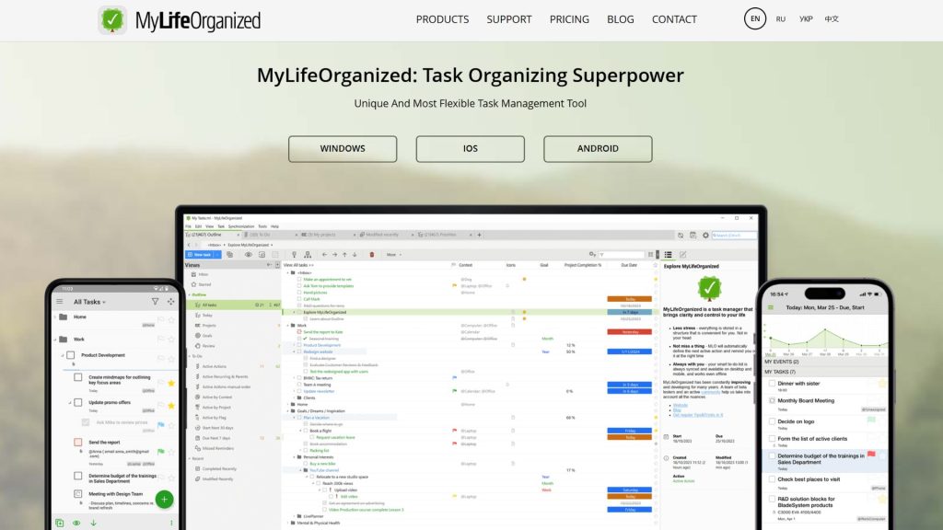Viewport: 943px width, 530px height.
Task: Click move-up arrow in desktop toolbar
Action: 344,255
